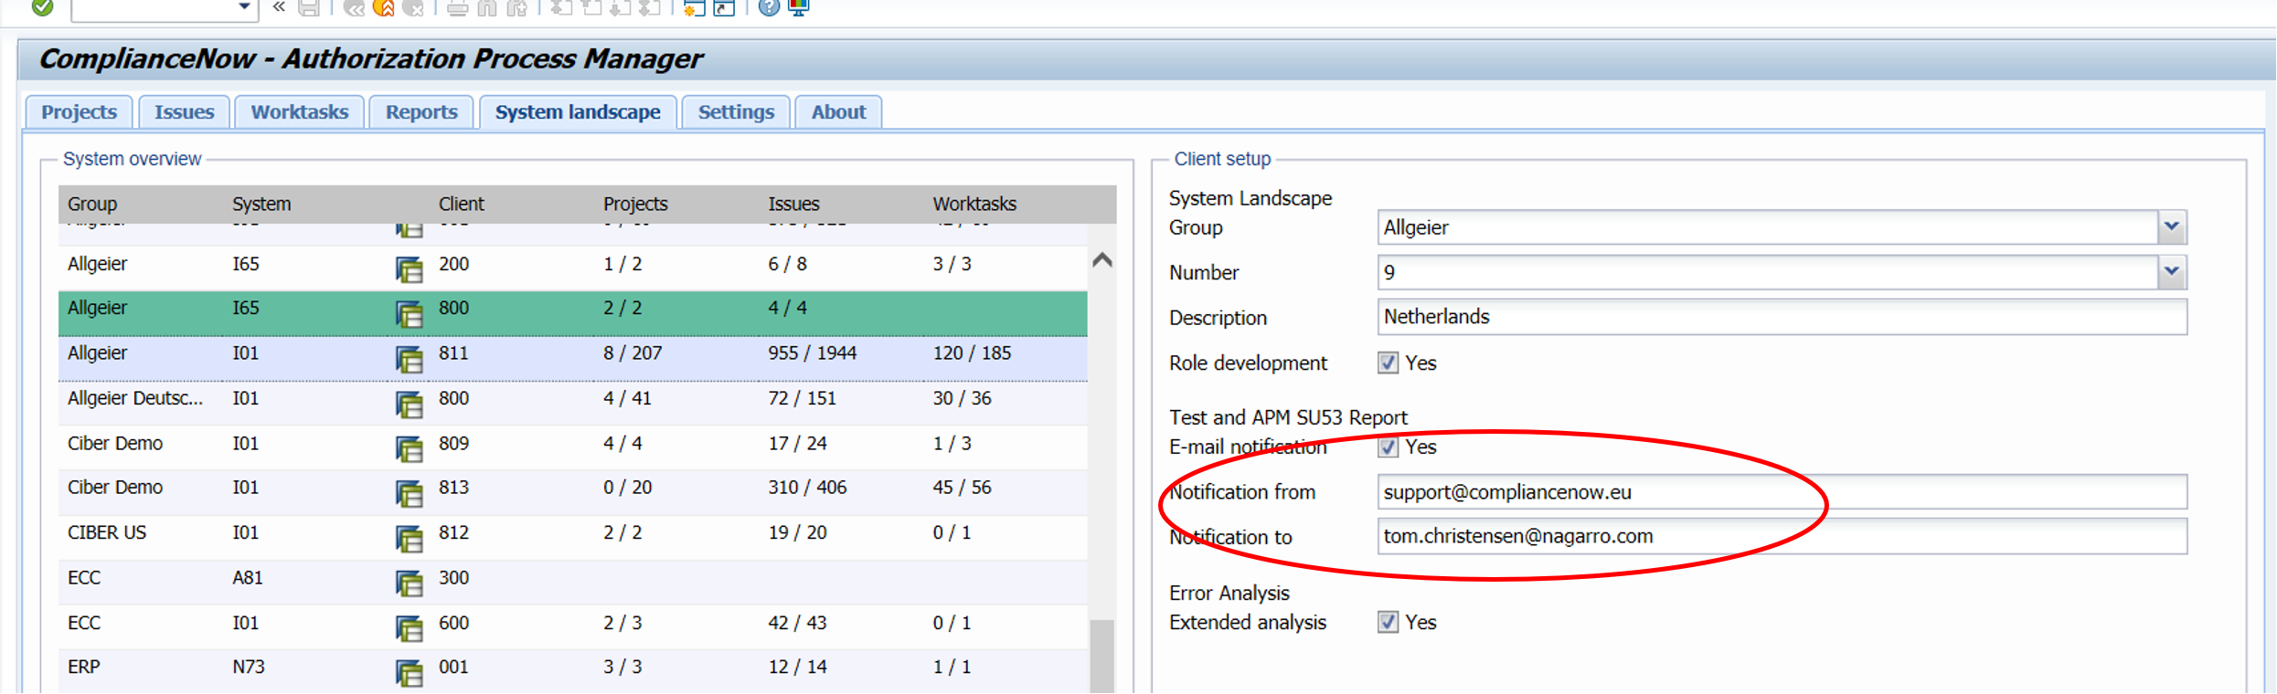Screen dimensions: 2277x694
Task: Click the client icon for client 813
Action: click(x=410, y=493)
